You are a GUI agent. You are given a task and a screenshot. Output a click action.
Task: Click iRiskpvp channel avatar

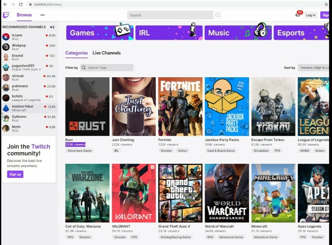click(6, 47)
